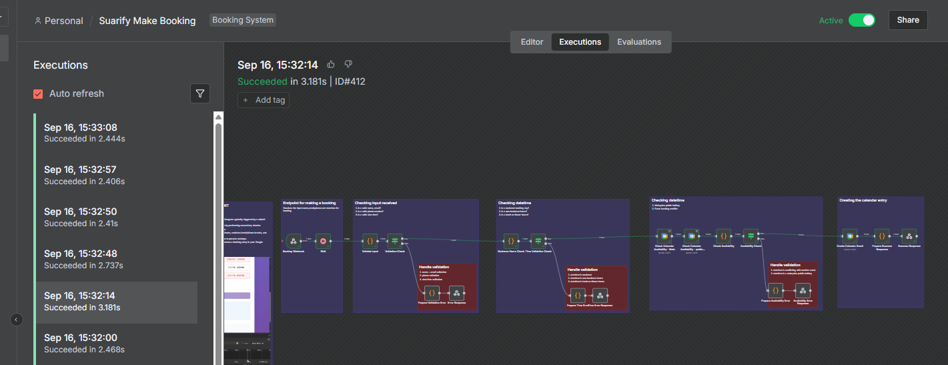Open the Time Validation Check node
This screenshot has width=948, height=365.
[x=538, y=241]
